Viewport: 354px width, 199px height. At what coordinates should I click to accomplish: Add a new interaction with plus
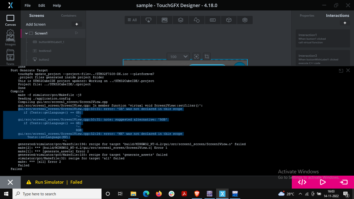[345, 23]
